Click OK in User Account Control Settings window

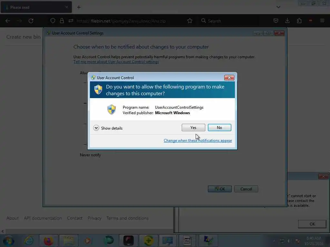pos(219,189)
